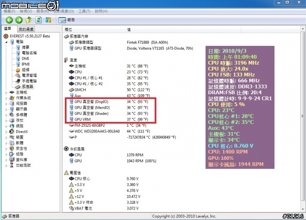The image size is (306, 220).
Task: Select the 感應器 tree item
Action: pyautogui.click(x=27, y=87)
